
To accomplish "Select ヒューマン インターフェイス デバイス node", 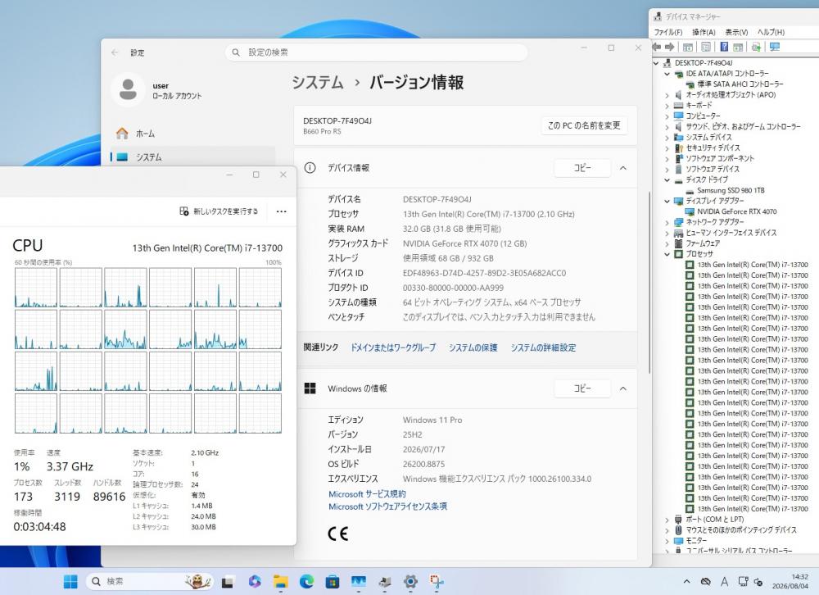I will pyautogui.click(x=731, y=233).
